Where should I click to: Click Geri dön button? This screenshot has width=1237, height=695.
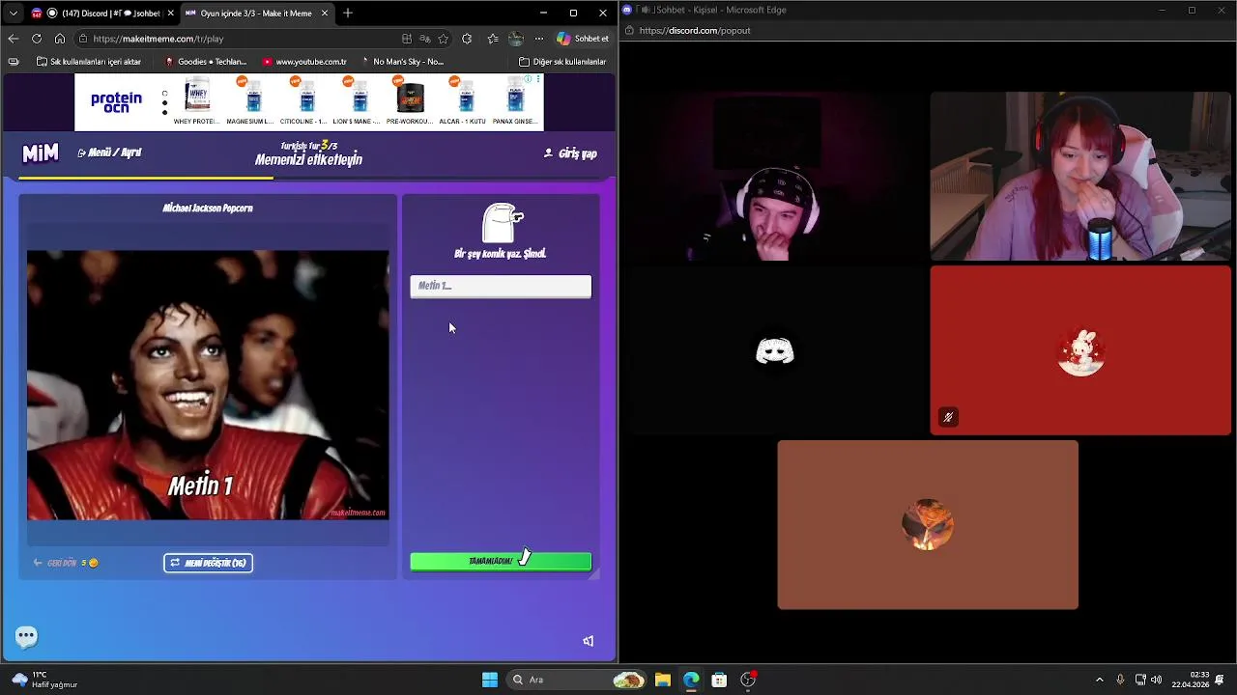[66, 563]
